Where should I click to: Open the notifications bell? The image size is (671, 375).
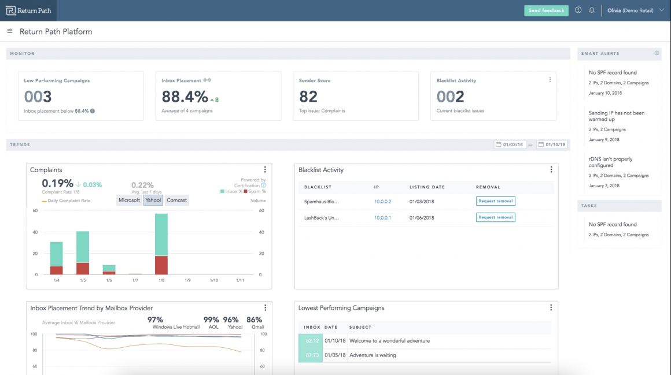click(x=592, y=10)
